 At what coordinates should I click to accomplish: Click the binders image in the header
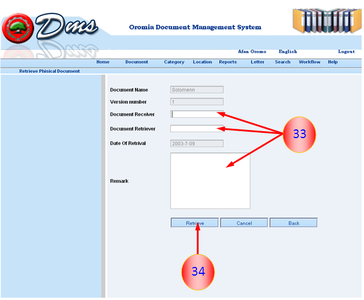(x=327, y=20)
